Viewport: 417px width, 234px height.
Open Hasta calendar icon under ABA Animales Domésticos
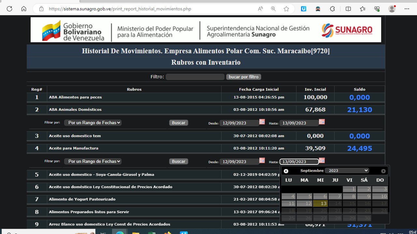click(x=322, y=122)
